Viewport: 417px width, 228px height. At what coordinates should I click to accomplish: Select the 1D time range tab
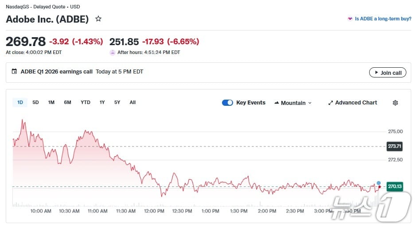click(x=20, y=103)
